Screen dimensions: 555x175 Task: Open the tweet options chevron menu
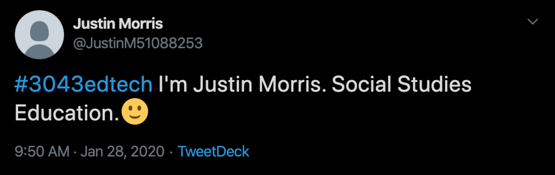tap(533, 22)
